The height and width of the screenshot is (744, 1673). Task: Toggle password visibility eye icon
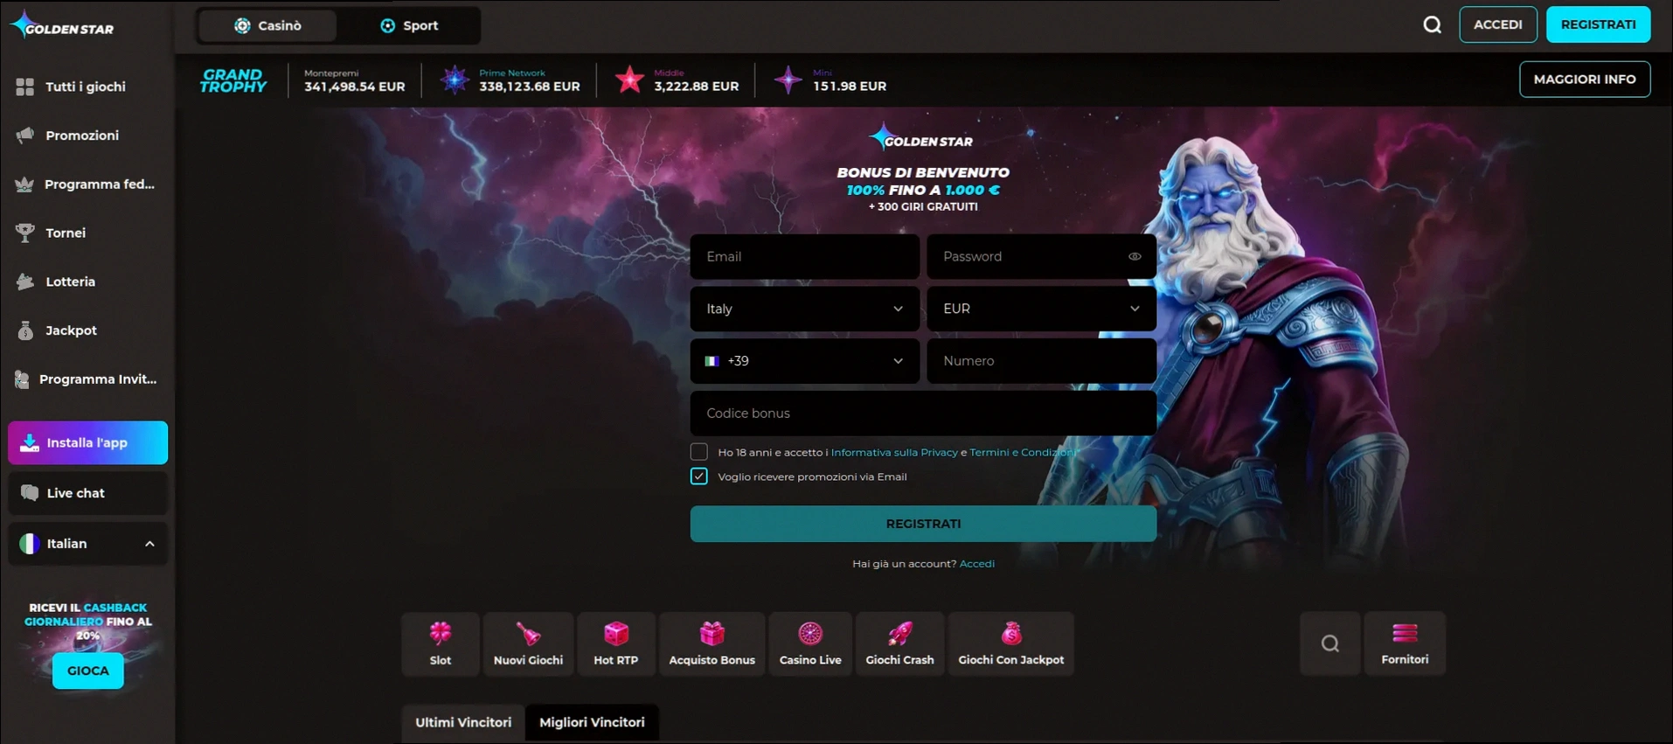click(1135, 256)
